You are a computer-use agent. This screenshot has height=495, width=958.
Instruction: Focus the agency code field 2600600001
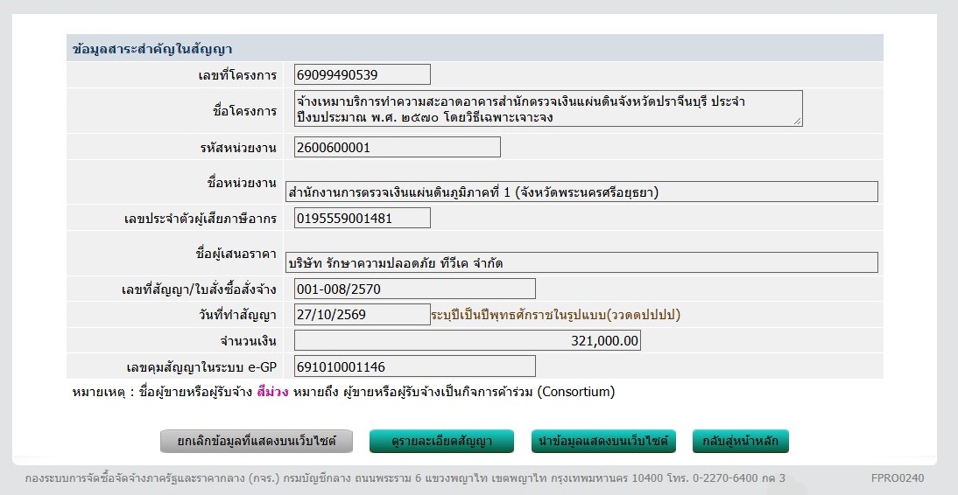click(x=398, y=147)
